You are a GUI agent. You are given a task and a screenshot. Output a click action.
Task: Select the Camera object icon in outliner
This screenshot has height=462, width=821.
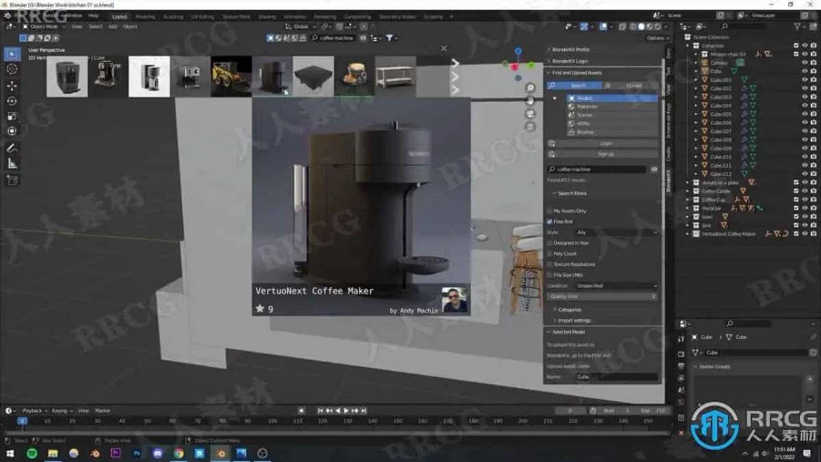(x=705, y=62)
